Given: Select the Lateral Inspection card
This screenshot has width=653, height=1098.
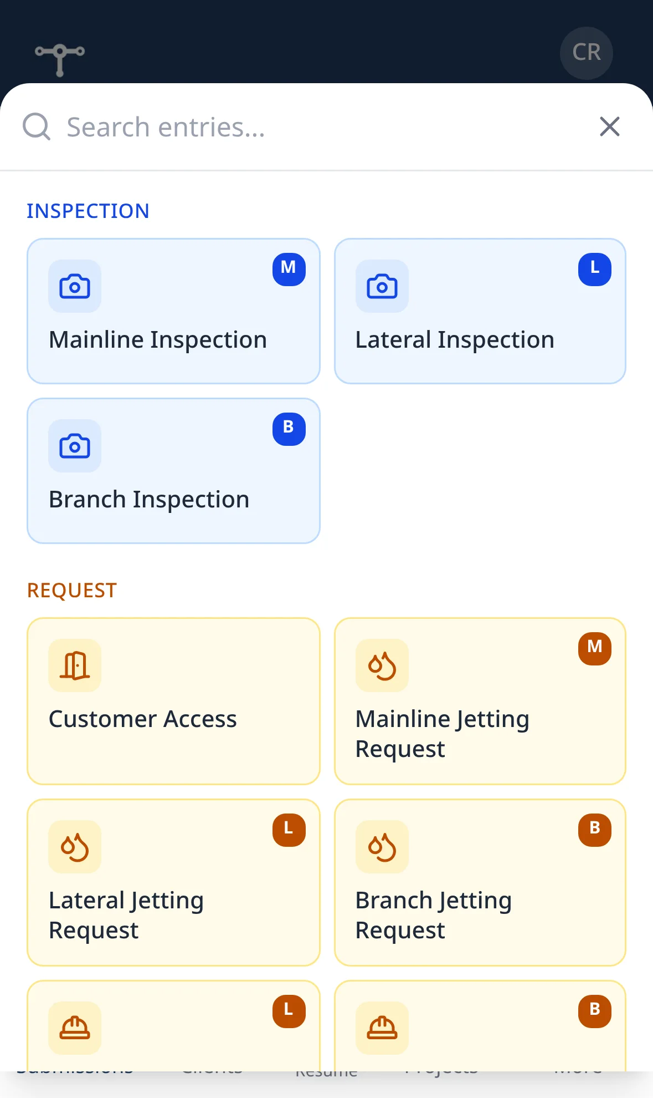Looking at the screenshot, I should pos(480,311).
